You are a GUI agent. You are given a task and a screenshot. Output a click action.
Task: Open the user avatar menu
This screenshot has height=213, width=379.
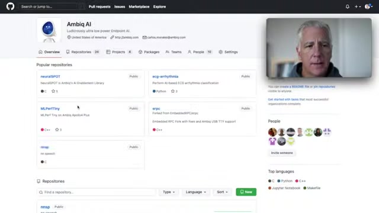point(368,7)
